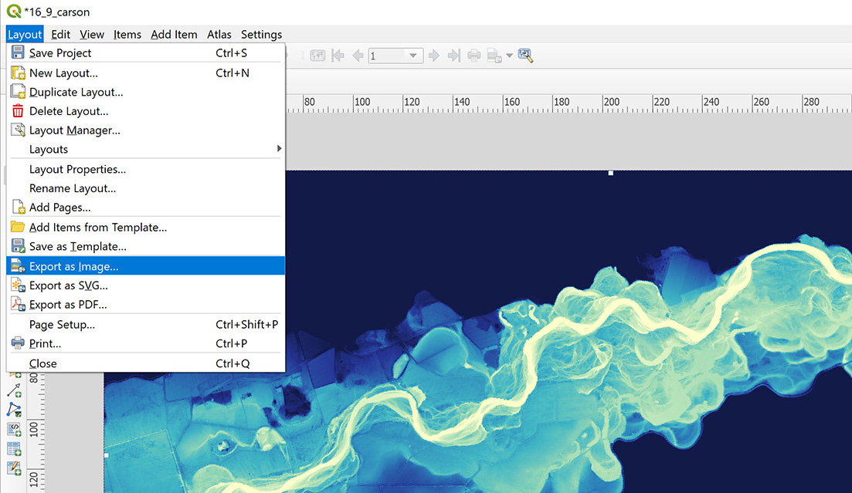Open the Edit menu
Viewport: 852px width, 493px height.
(60, 34)
